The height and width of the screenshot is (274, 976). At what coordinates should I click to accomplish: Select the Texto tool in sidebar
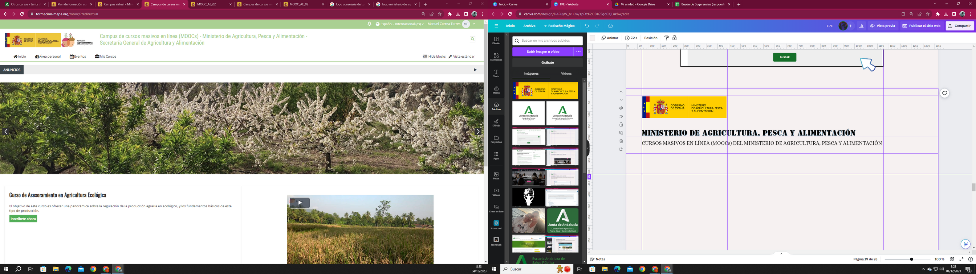tap(496, 74)
